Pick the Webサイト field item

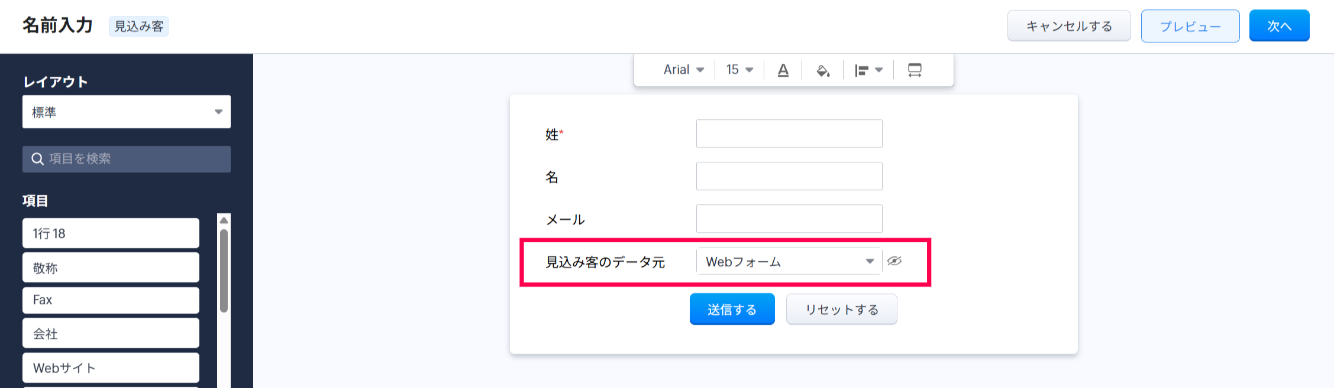pos(111,368)
